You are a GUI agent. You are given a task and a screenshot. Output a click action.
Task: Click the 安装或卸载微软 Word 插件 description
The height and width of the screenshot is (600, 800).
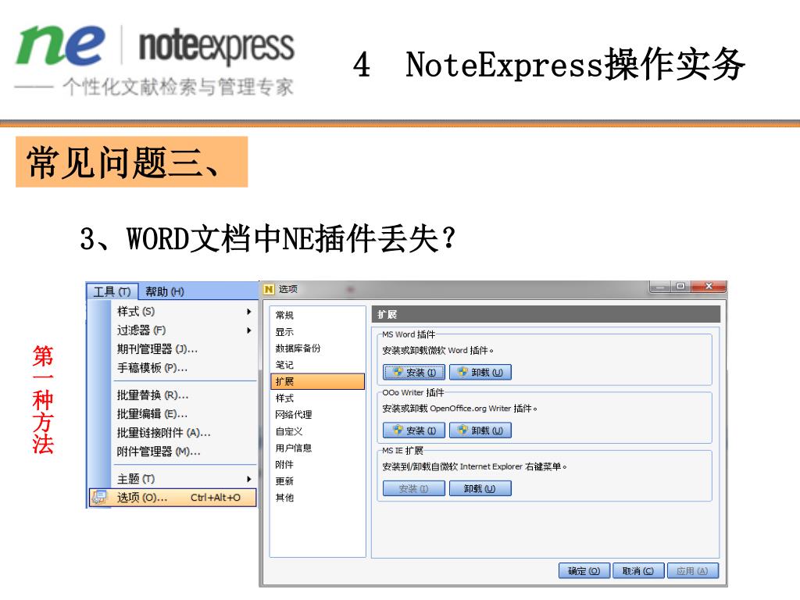coord(437,351)
